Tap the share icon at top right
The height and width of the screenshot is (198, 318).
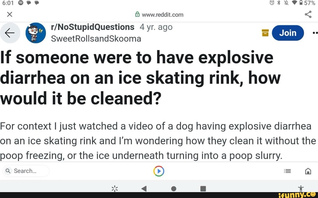pyautogui.click(x=308, y=14)
